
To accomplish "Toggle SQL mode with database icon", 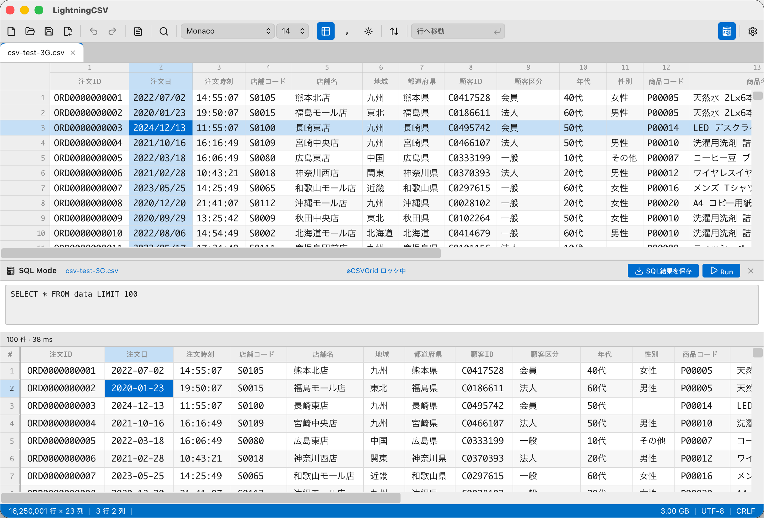I will tap(727, 31).
